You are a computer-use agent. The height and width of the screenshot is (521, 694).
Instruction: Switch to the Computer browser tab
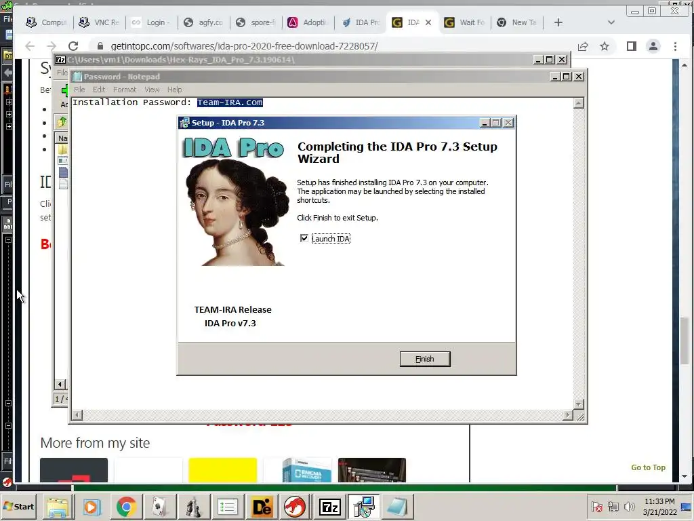coord(46,22)
